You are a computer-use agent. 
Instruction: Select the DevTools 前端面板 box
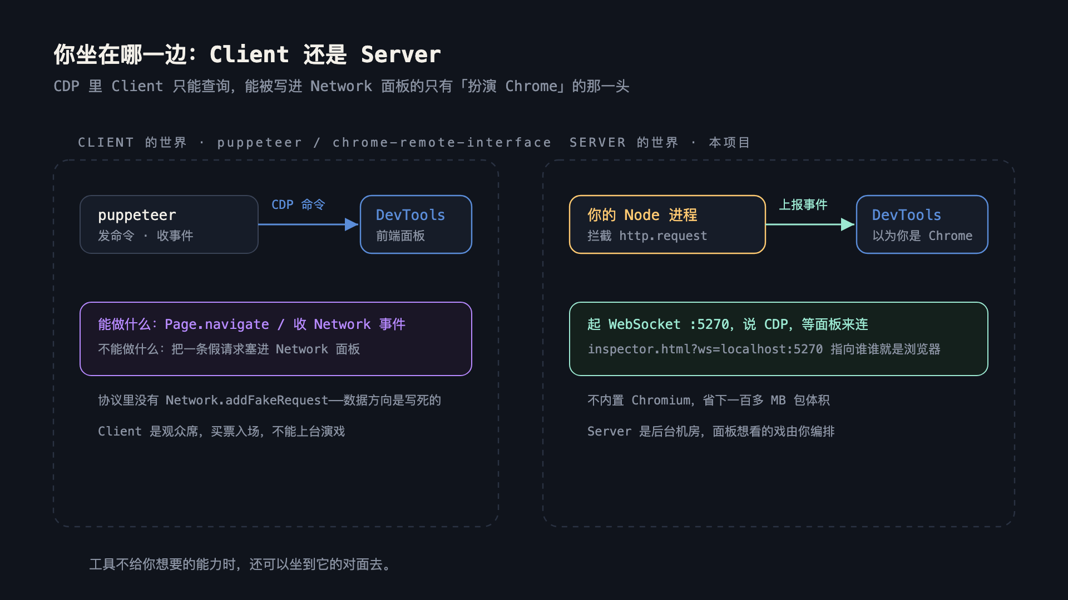point(416,224)
